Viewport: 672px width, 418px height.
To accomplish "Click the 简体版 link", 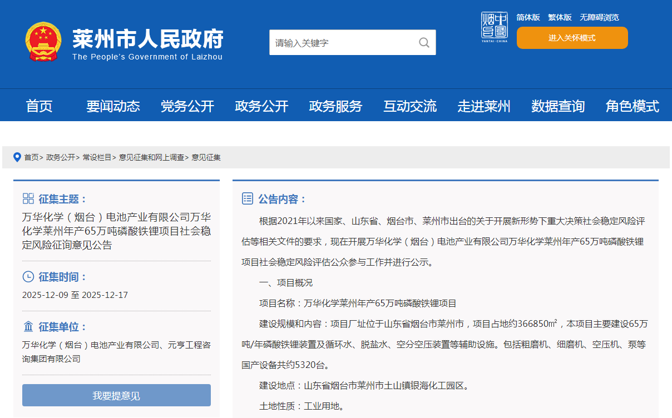I will coord(528,17).
